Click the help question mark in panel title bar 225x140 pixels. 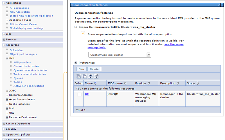219,5
